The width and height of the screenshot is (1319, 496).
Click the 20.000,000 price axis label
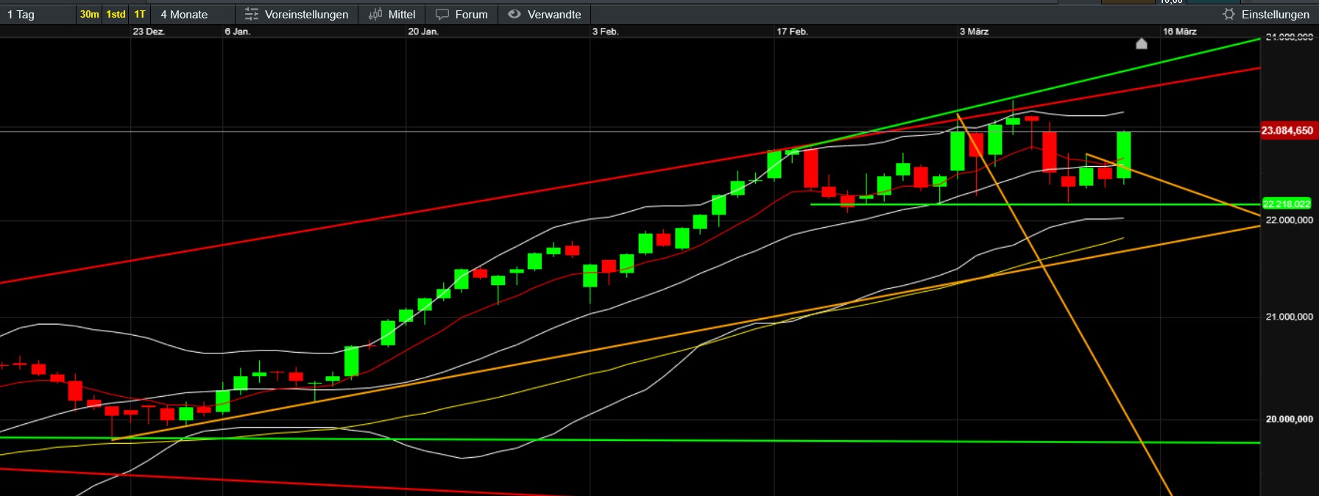pyautogui.click(x=1289, y=419)
